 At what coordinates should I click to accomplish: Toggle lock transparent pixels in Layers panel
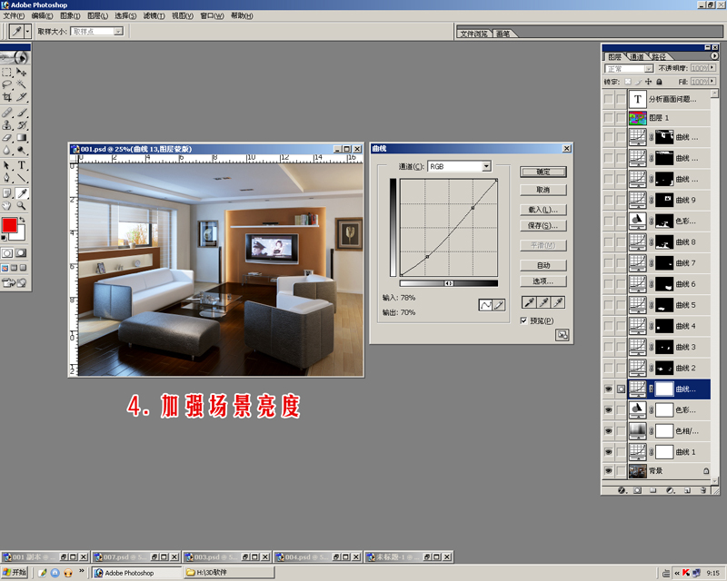627,82
